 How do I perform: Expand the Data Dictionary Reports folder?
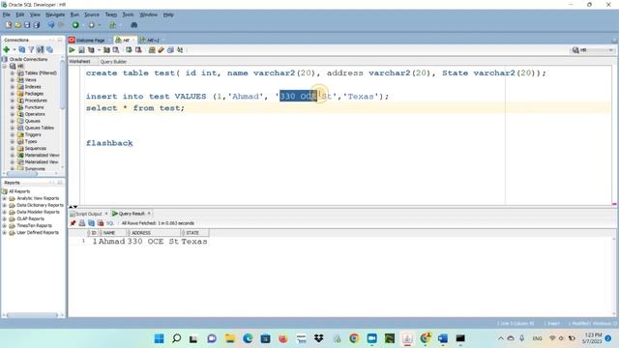(x=4, y=206)
